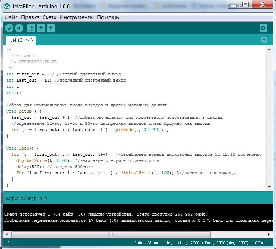The width and height of the screenshot is (276, 249).
Task: Open the Скетч menu
Action: coord(49,17)
